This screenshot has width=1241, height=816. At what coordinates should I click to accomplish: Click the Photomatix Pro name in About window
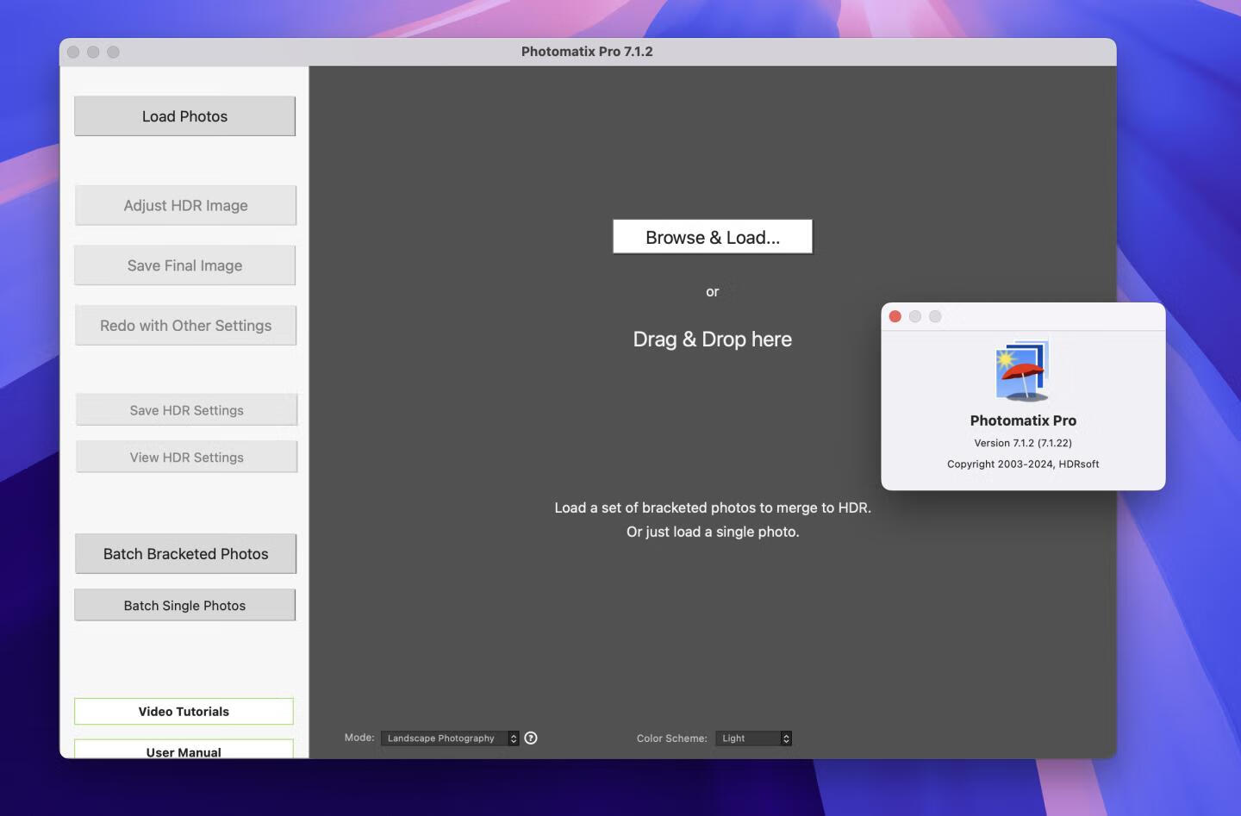[1023, 420]
